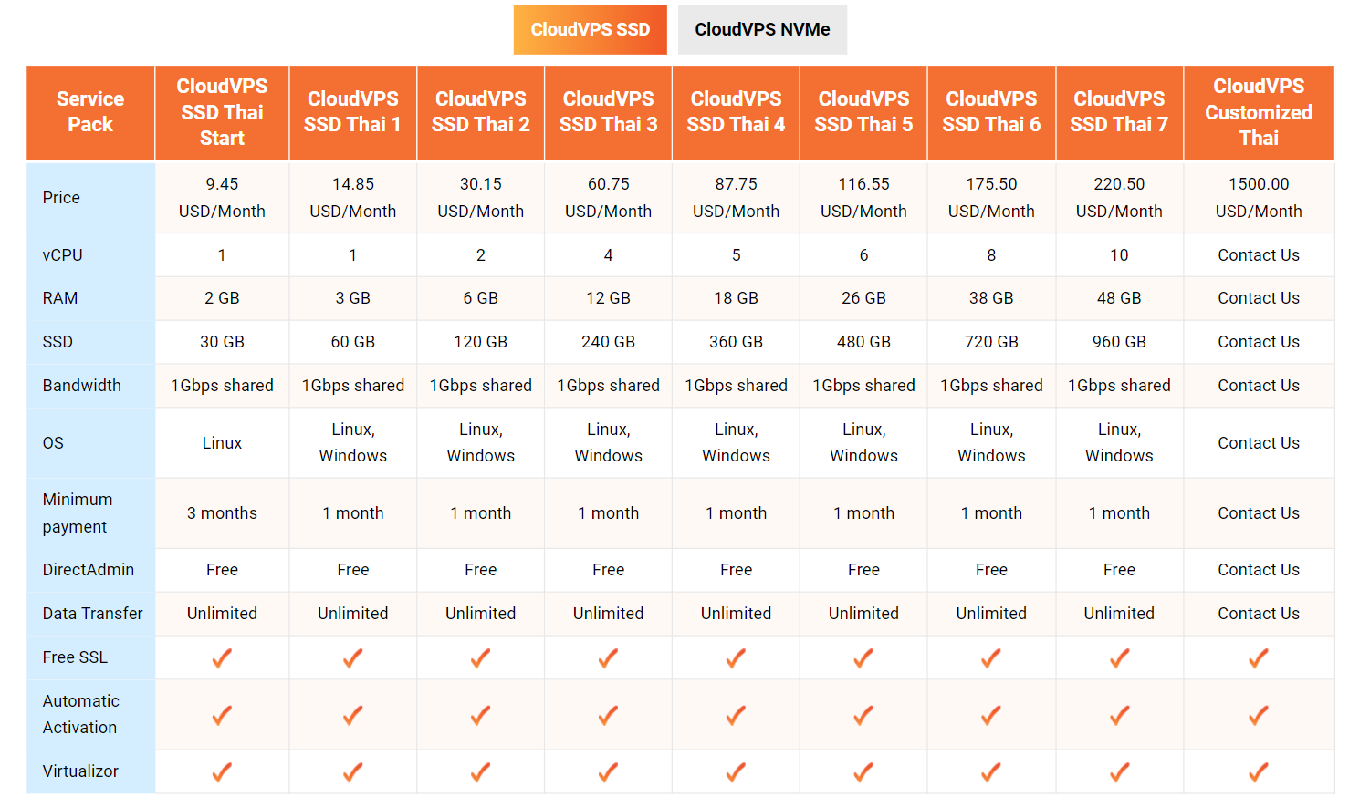Select the Automatic Activation checkmark for SSD Thai 6
Screen dimensions: 1370x797
pos(991,715)
